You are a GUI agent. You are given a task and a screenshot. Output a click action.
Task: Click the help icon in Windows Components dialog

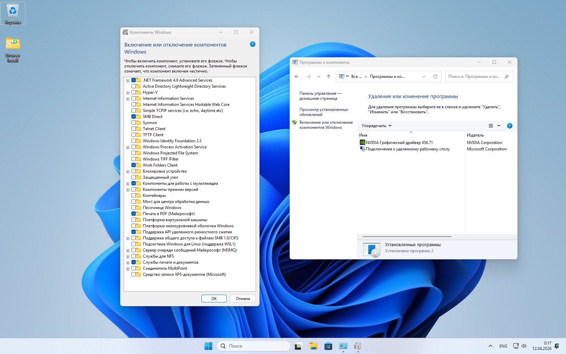[253, 45]
